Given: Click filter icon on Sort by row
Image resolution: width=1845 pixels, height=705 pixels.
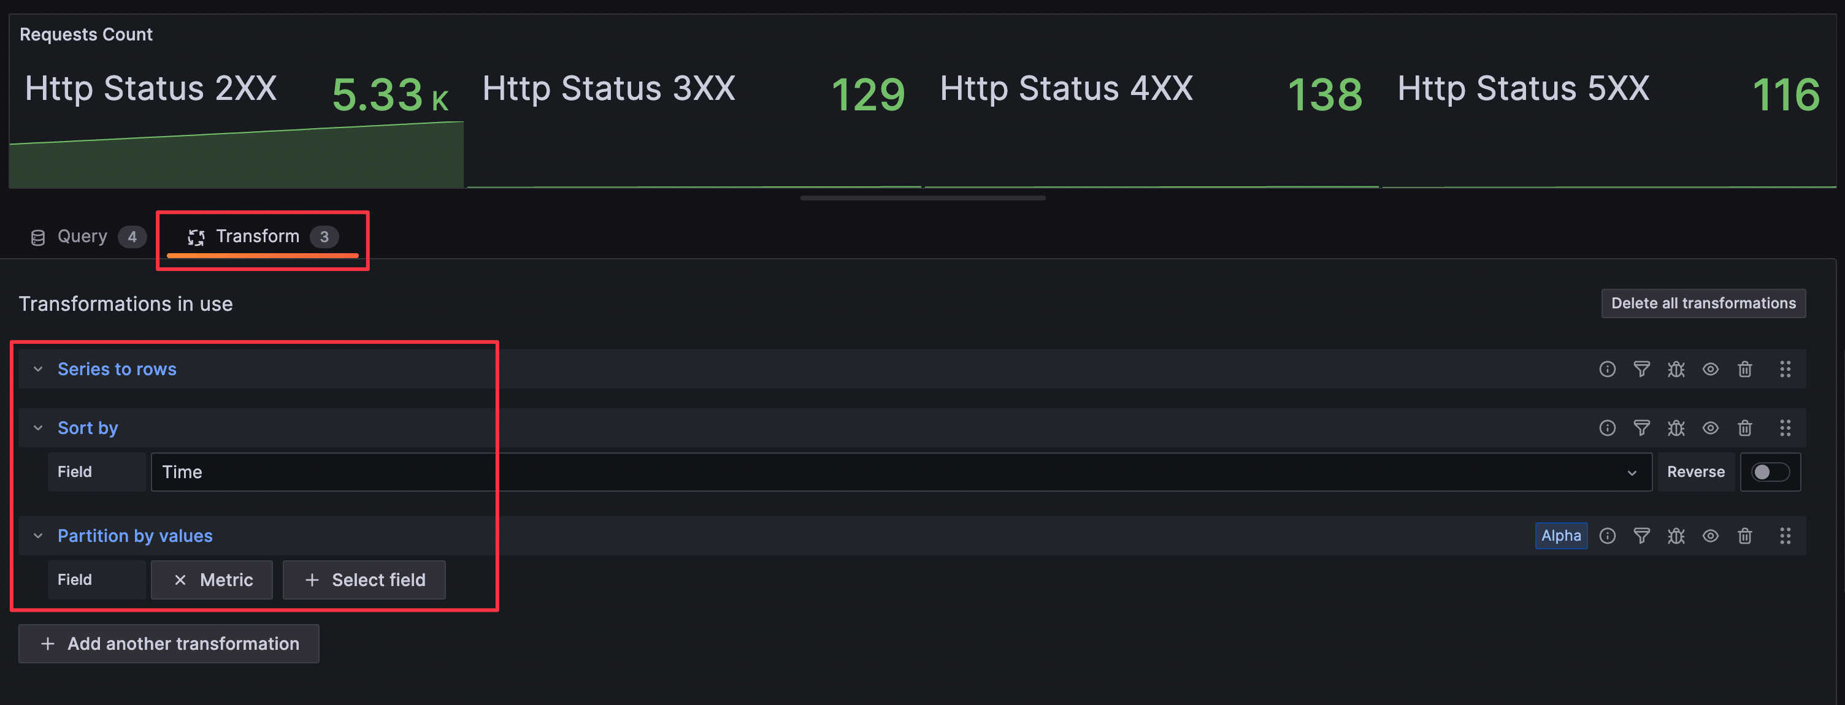Looking at the screenshot, I should (1641, 428).
